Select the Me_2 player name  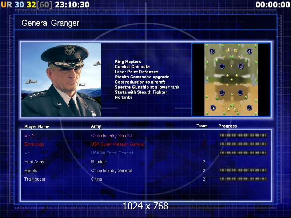coord(29,136)
